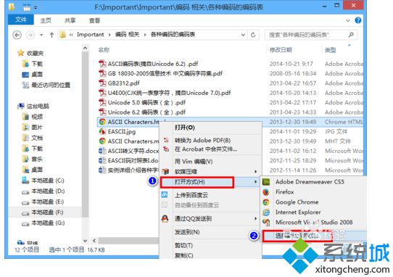Click the 最近访问的位置 icon
393x277 pixels.
point(25,86)
